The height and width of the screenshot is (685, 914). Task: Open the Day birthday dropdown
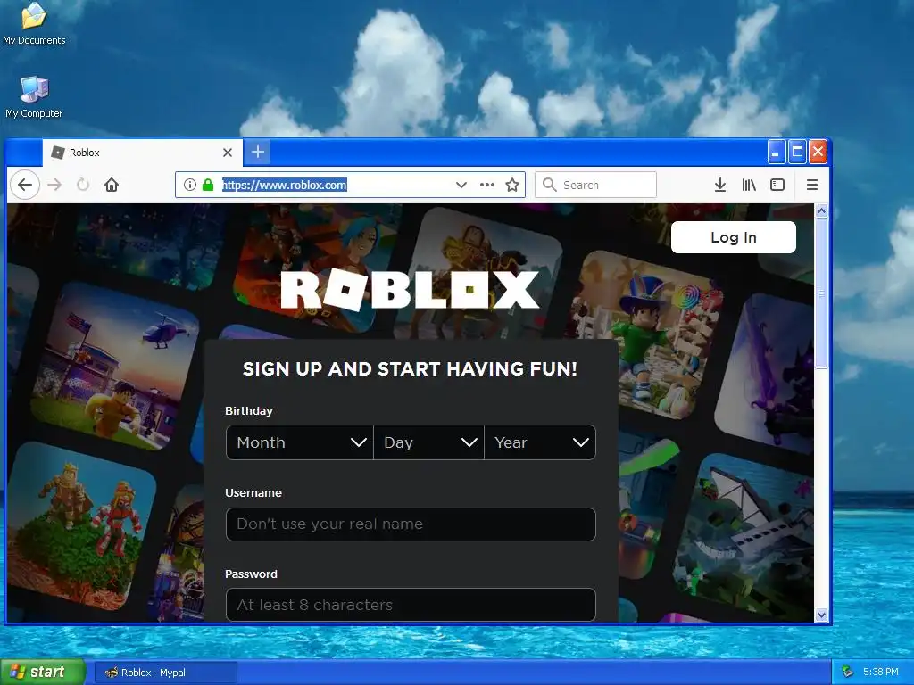tap(429, 442)
